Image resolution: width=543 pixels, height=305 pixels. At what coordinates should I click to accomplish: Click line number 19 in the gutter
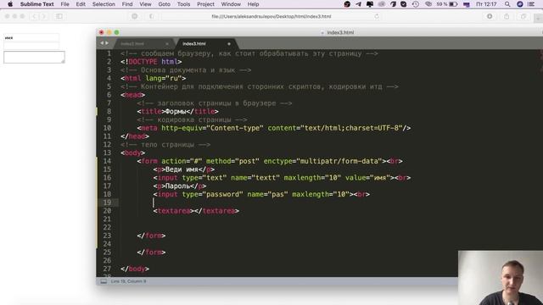(107, 202)
